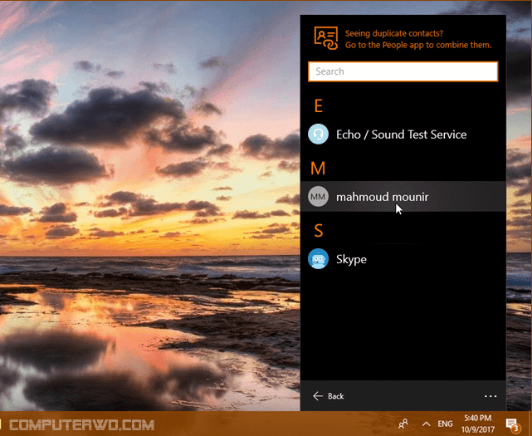
Task: Open the People icon in taskbar
Action: click(x=403, y=424)
